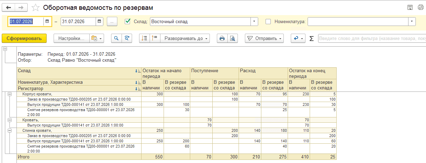Collapse the Кровать group

[x=10, y=120]
